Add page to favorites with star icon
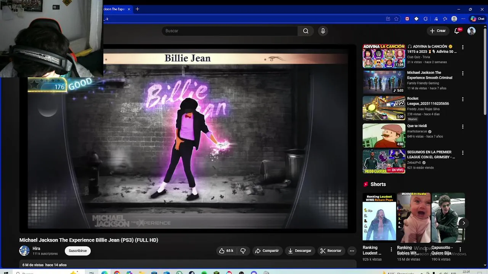Screen dimensions: 488x274 click(x=396, y=19)
